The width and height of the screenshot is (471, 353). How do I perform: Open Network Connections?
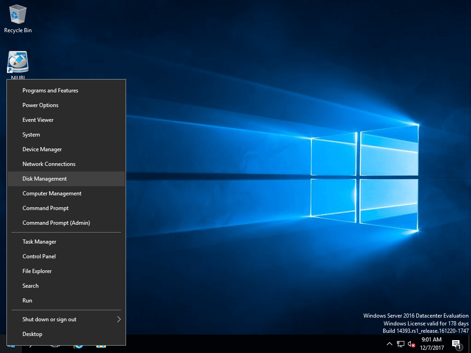click(66, 164)
